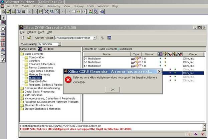Click the log pane scroll up arrow
208x139 pixels.
point(204,125)
